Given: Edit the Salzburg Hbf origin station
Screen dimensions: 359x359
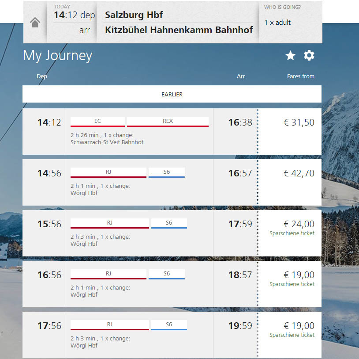Looking at the screenshot, I should [x=134, y=15].
